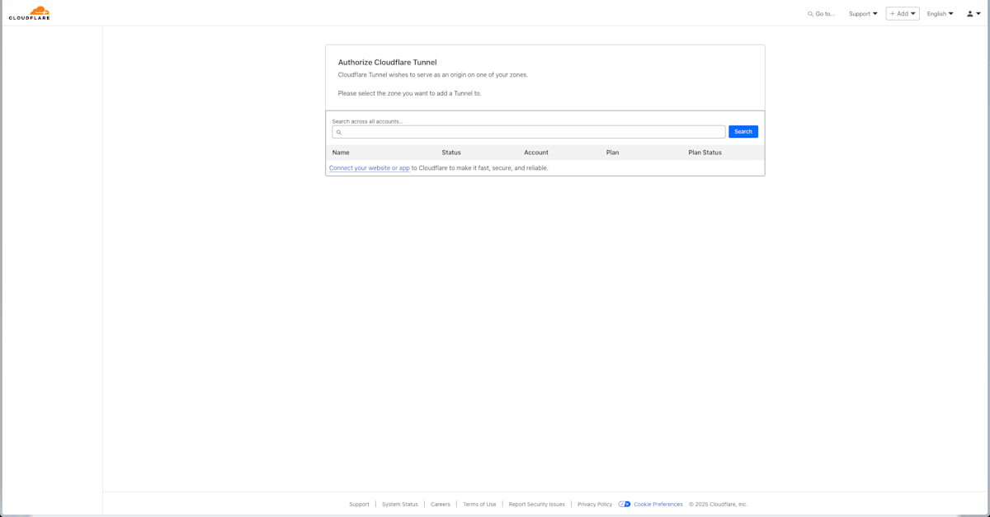Change language via English dropdown
Viewport: 990px width, 517px height.
tap(940, 14)
